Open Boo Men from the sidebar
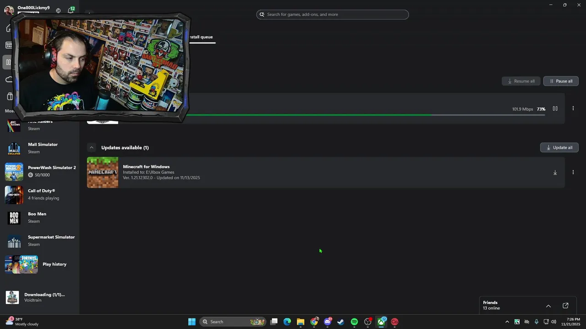The image size is (586, 329). 40,218
